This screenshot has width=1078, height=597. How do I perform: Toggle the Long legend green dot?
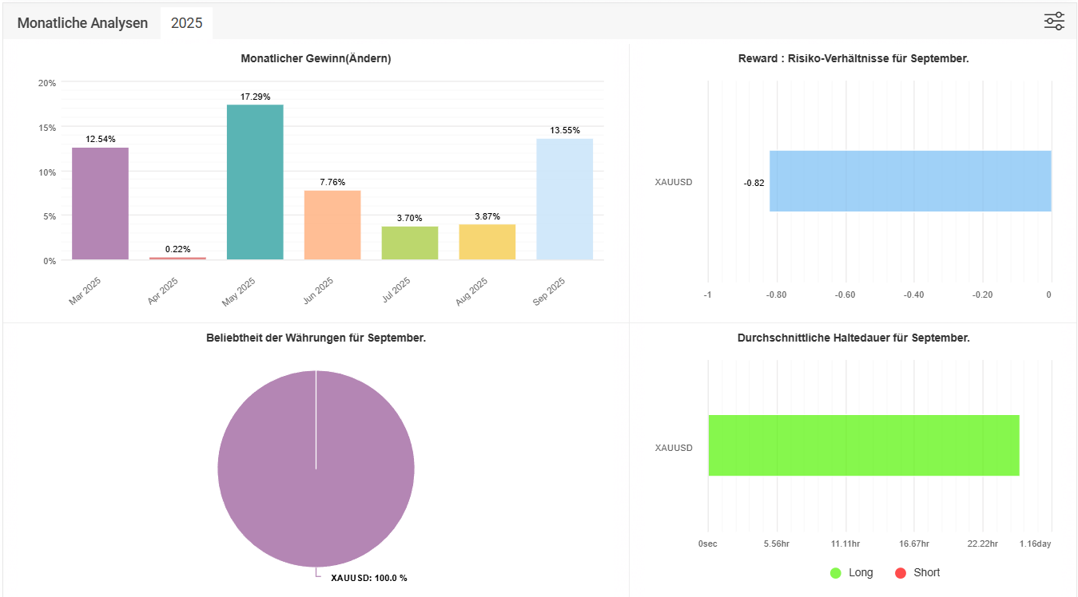836,573
